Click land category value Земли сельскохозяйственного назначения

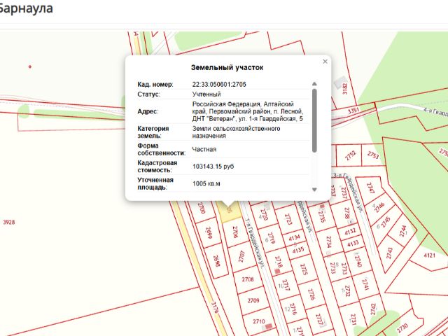(236, 132)
